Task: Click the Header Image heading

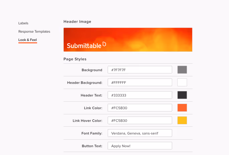Action: click(77, 22)
